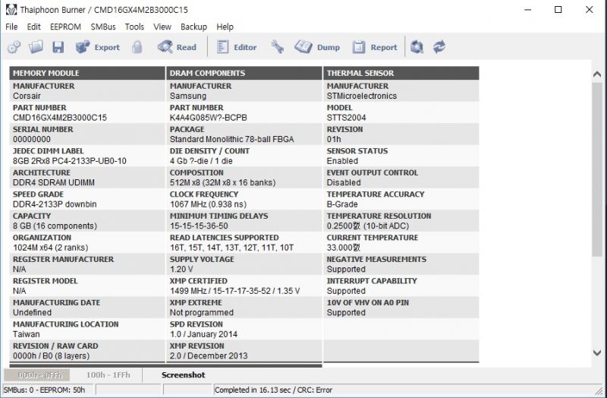This screenshot has width=607, height=398.
Task: Click capacity 8 GB (16 components)
Action: [x=55, y=226]
